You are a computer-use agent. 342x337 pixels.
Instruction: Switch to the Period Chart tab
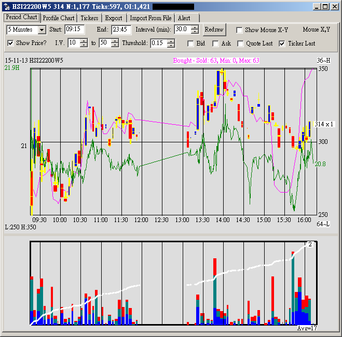pyautogui.click(x=21, y=18)
